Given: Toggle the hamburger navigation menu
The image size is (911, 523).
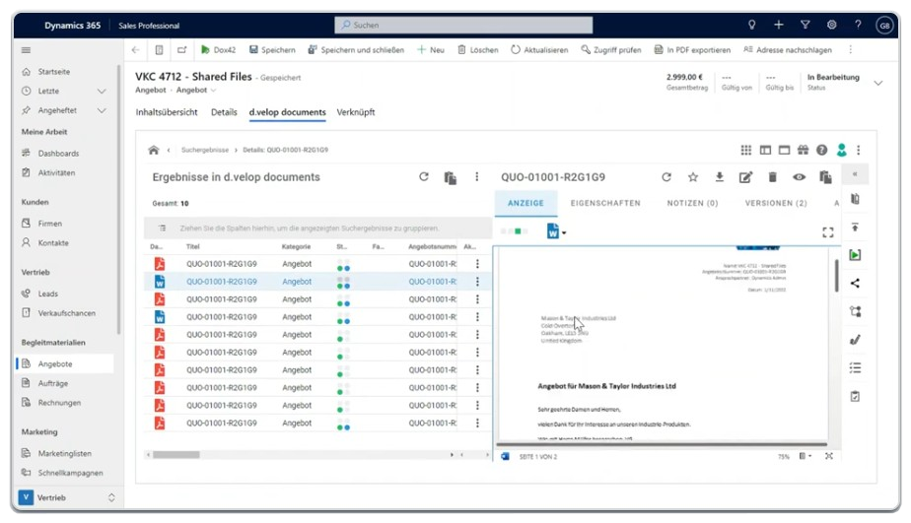Looking at the screenshot, I should coord(27,50).
